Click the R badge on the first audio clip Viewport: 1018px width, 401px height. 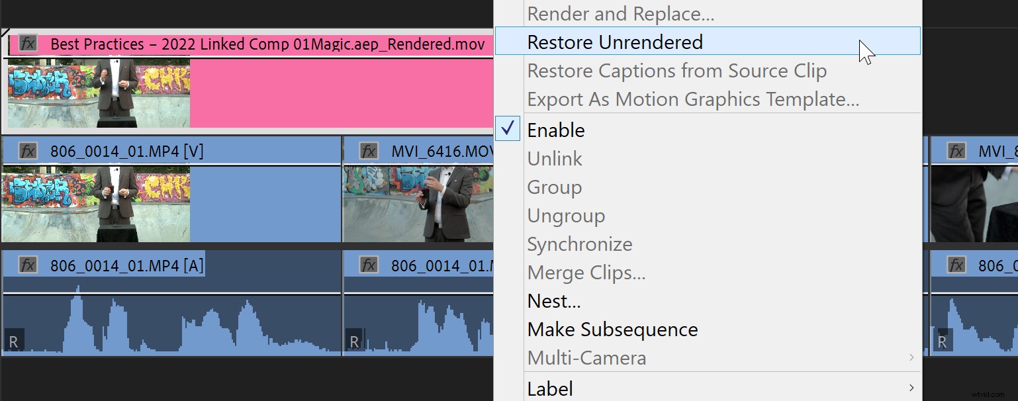pyautogui.click(x=13, y=341)
